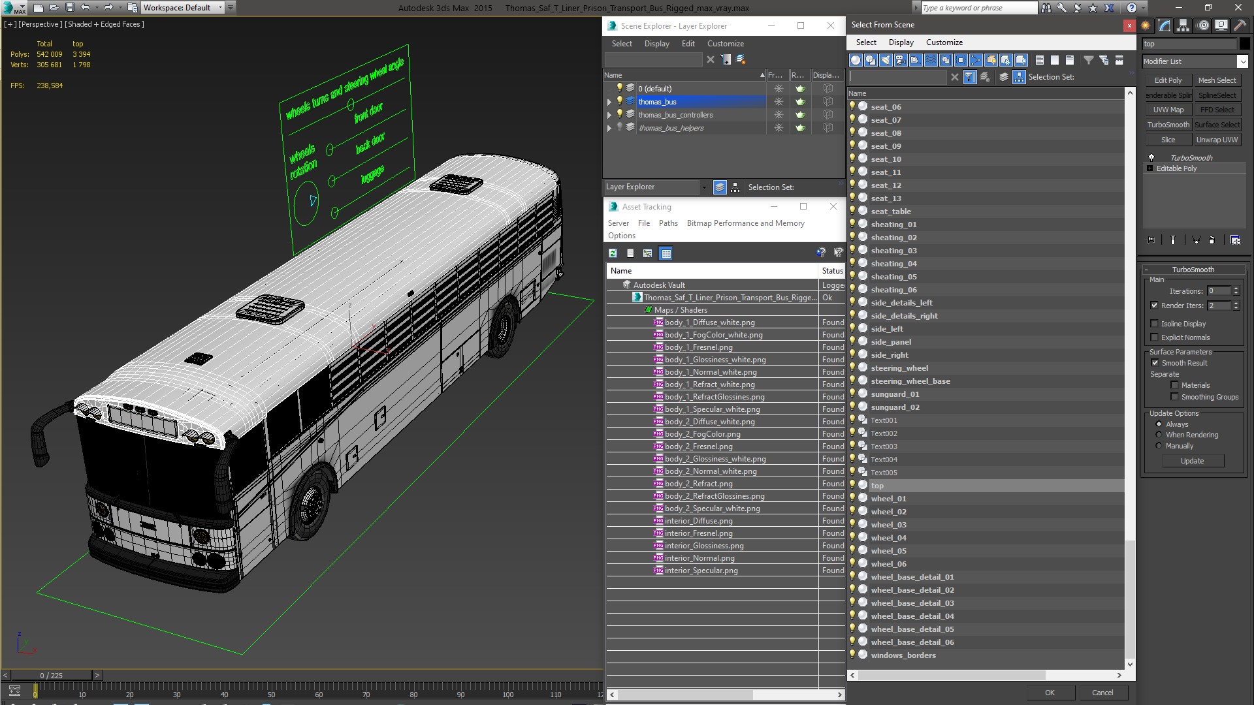Image resolution: width=1254 pixels, height=705 pixels.
Task: Click OK in Select From Scene
Action: 1050,693
